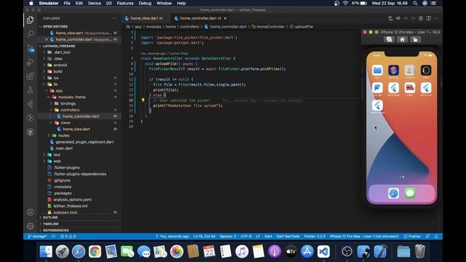The height and width of the screenshot is (262, 466).
Task: Click the Simulator rotate device button
Action: tap(415, 39)
